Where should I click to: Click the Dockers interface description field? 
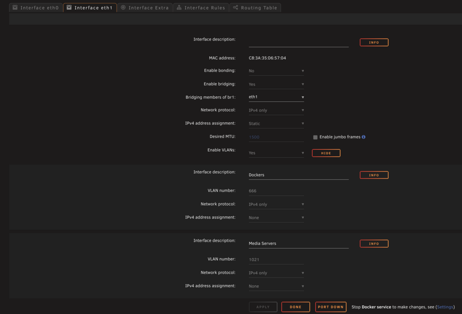tap(298, 175)
